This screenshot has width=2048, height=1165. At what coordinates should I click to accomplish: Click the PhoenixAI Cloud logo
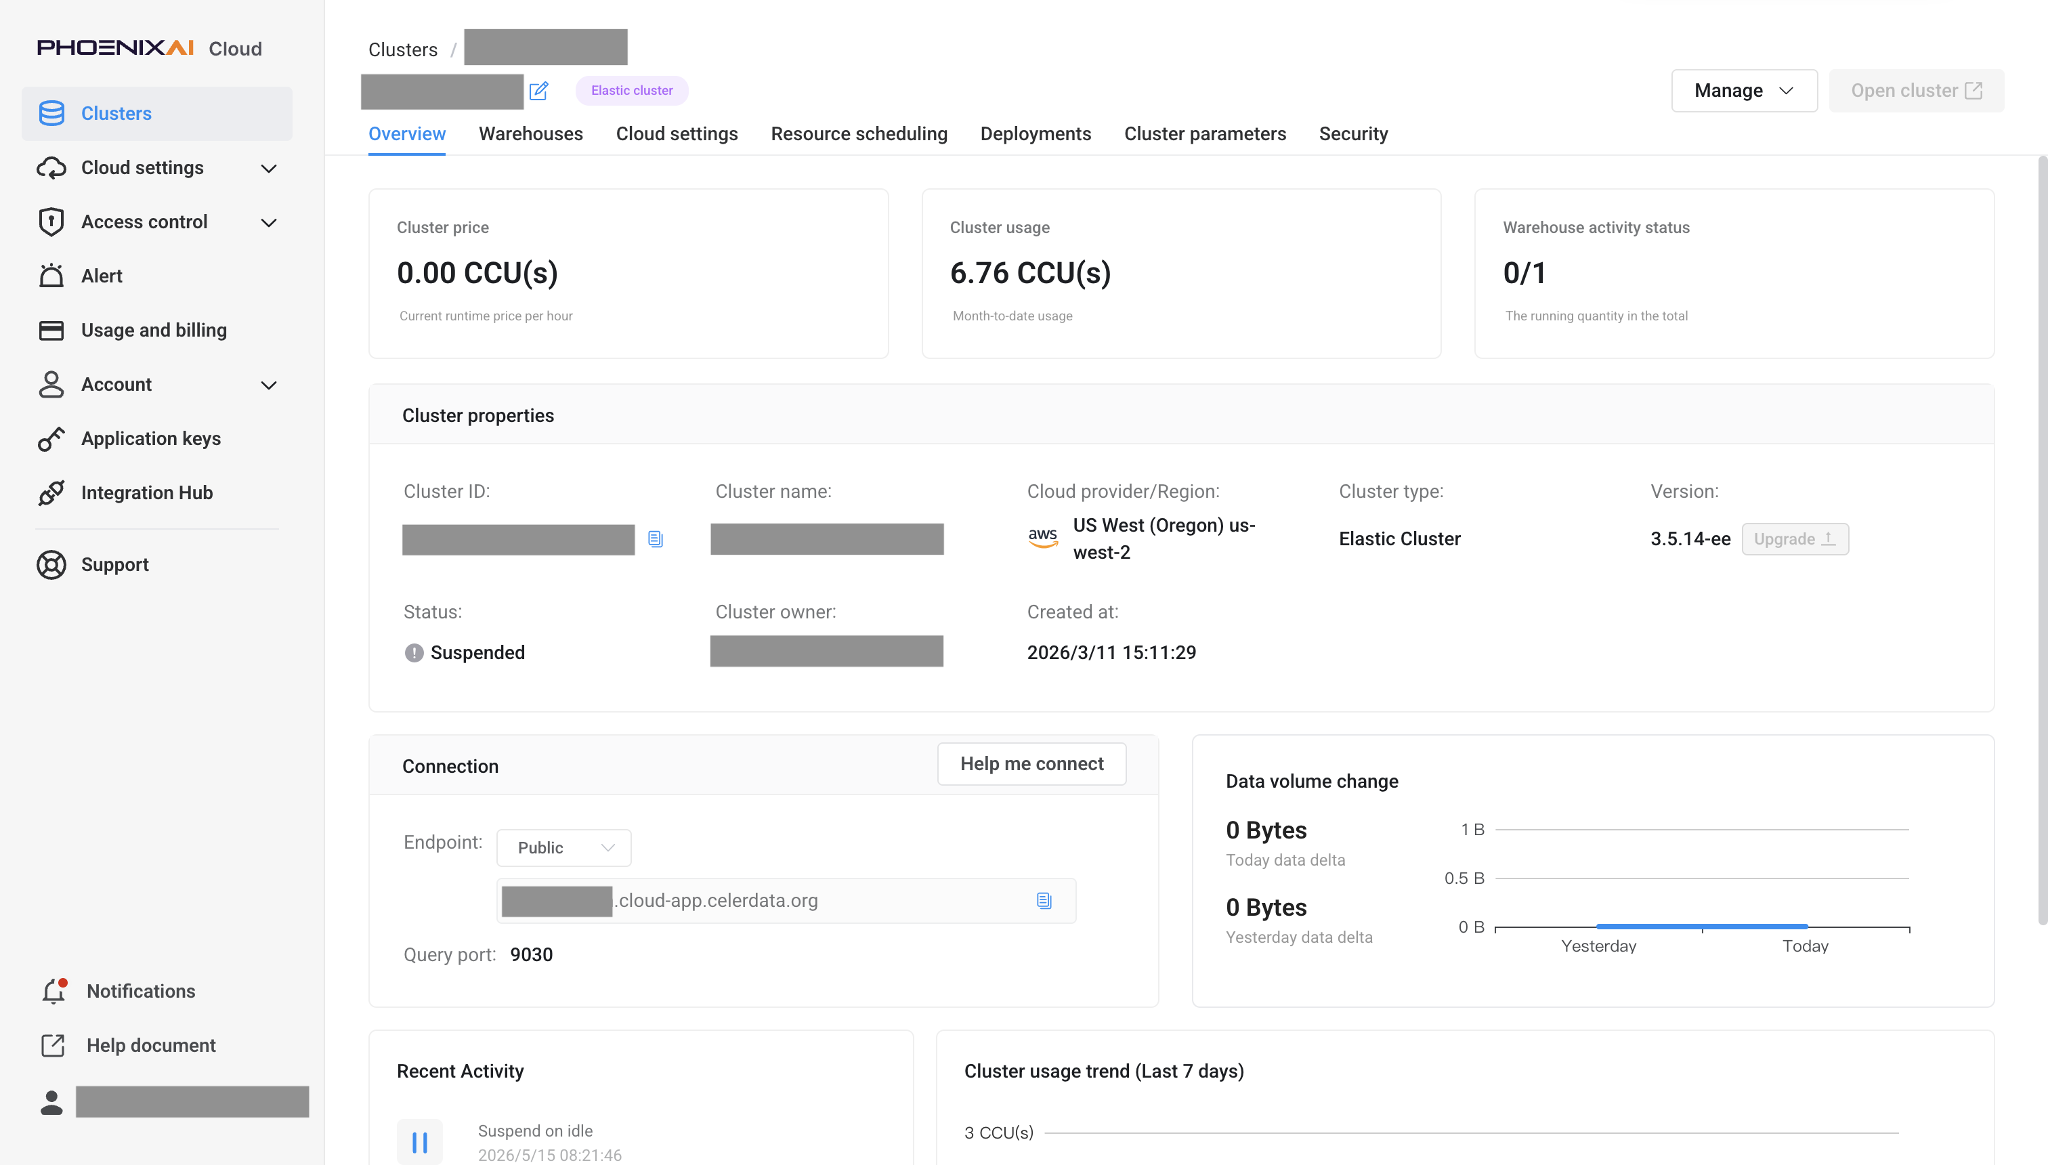click(x=150, y=48)
